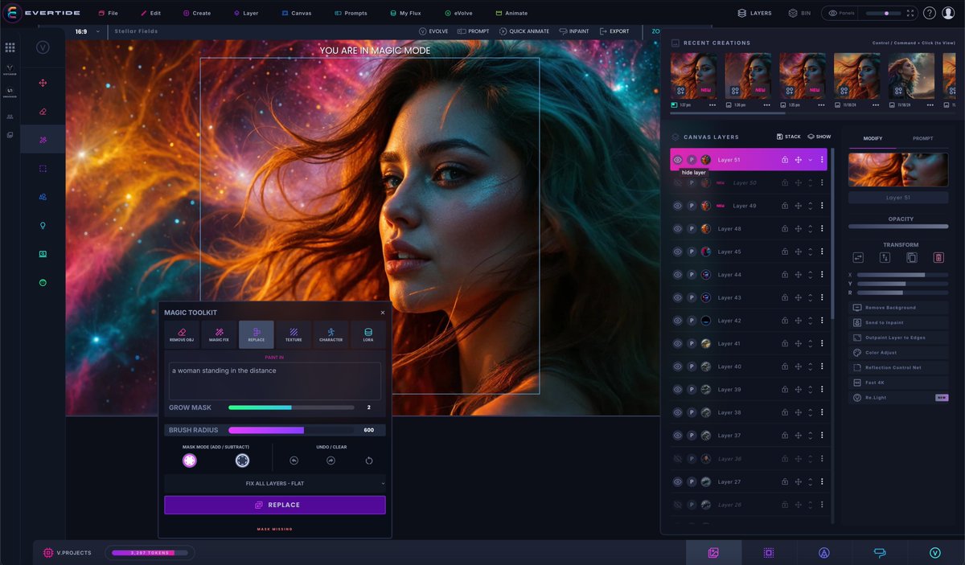Open options dots under first recent creation
The height and width of the screenshot is (565, 965).
point(712,105)
